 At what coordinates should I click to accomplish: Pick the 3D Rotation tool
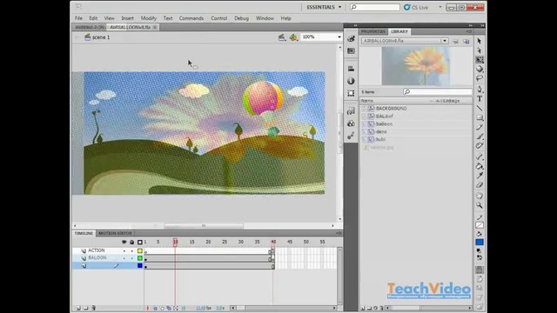tap(480, 69)
